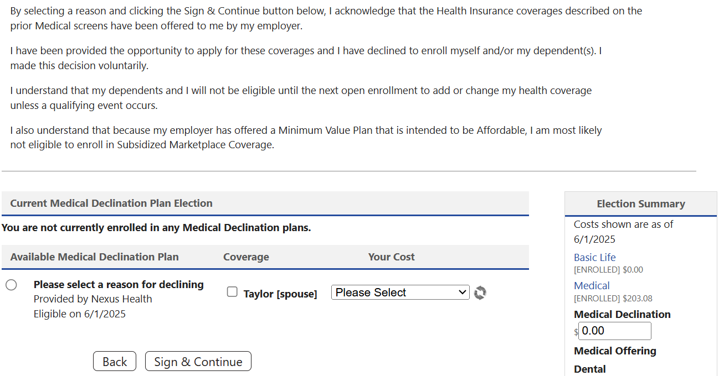Click inside the 0.00 cost input field
The width and height of the screenshot is (724, 376).
[614, 331]
